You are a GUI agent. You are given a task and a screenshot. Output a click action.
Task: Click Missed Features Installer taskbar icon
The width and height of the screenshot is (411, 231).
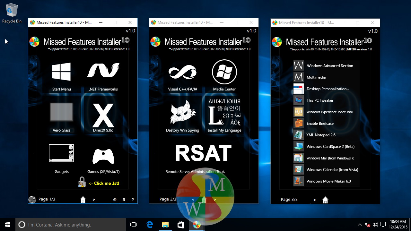(x=197, y=225)
